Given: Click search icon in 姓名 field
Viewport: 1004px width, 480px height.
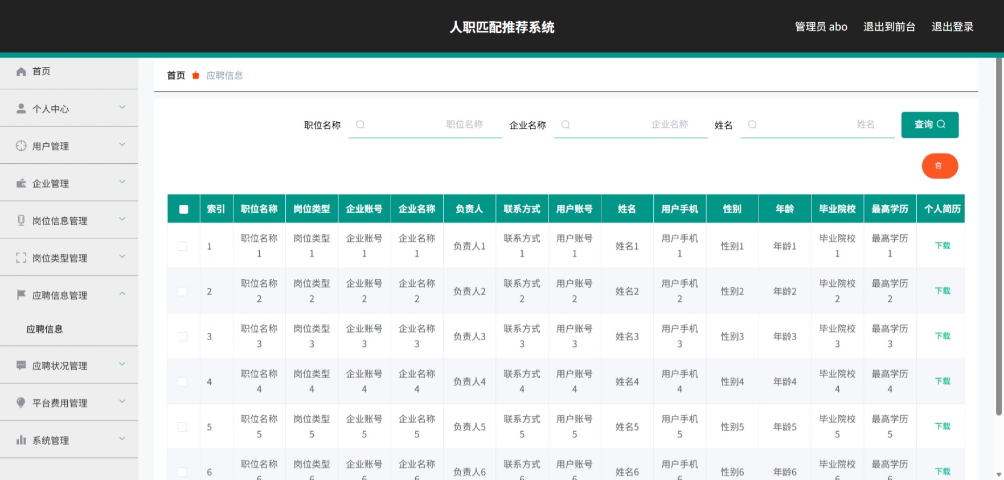Looking at the screenshot, I should [x=752, y=125].
